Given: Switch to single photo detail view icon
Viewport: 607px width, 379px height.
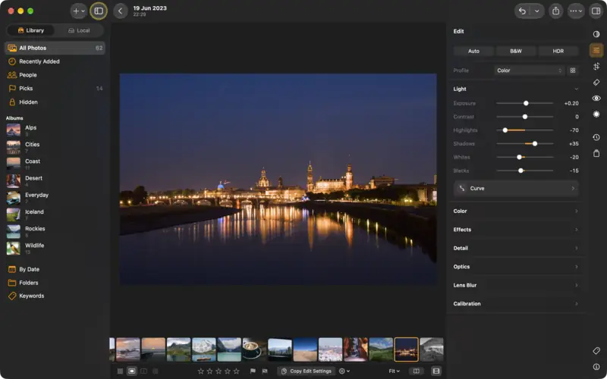Looking at the screenshot, I should [131, 371].
